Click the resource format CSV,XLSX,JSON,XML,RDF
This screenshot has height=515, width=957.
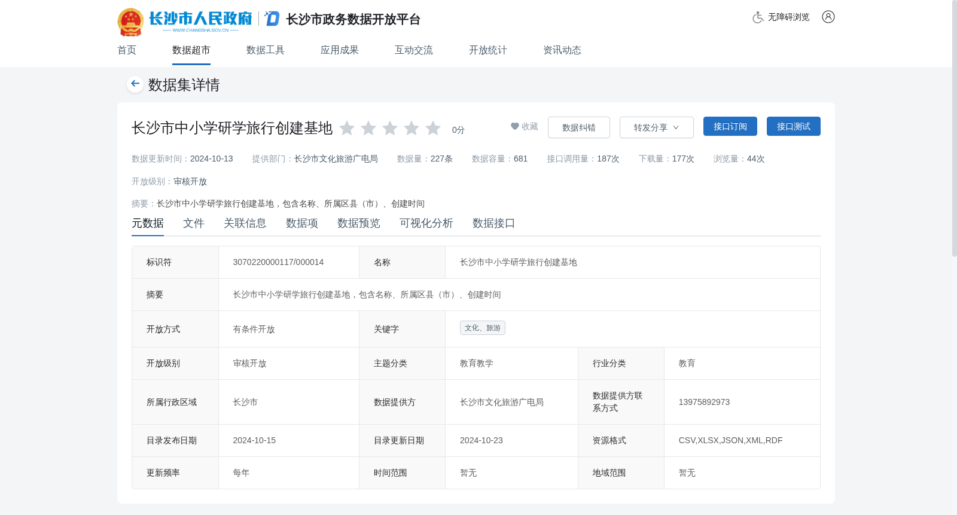(x=730, y=440)
